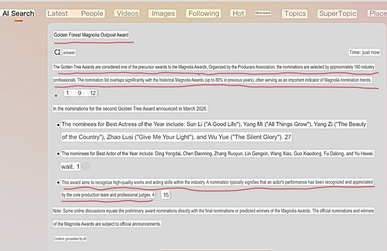Open citation reference 1 under first paragraph

click(x=67, y=93)
